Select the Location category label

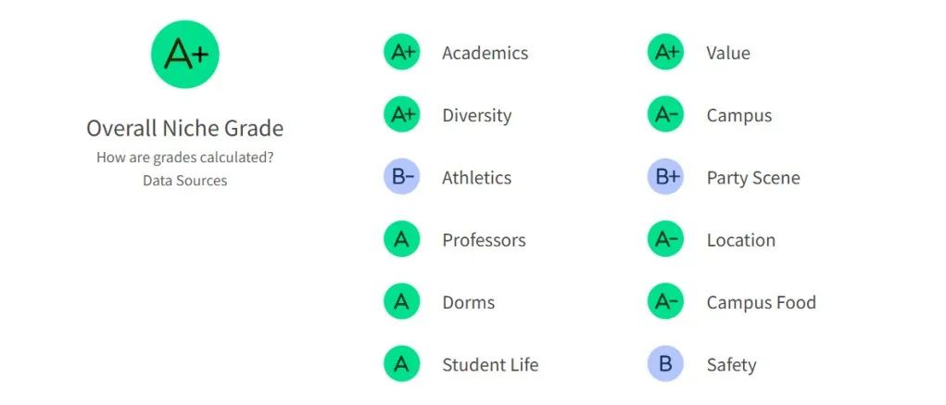pos(741,240)
